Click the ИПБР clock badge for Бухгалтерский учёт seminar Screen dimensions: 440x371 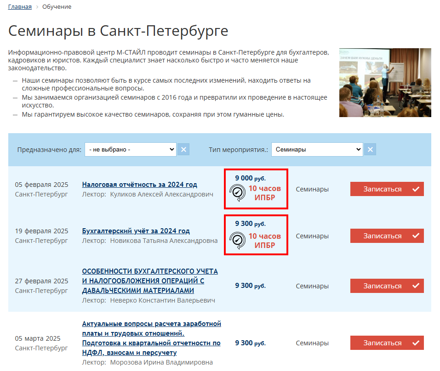pos(238,240)
